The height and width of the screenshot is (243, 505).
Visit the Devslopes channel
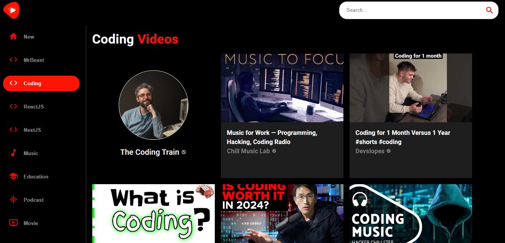click(370, 151)
